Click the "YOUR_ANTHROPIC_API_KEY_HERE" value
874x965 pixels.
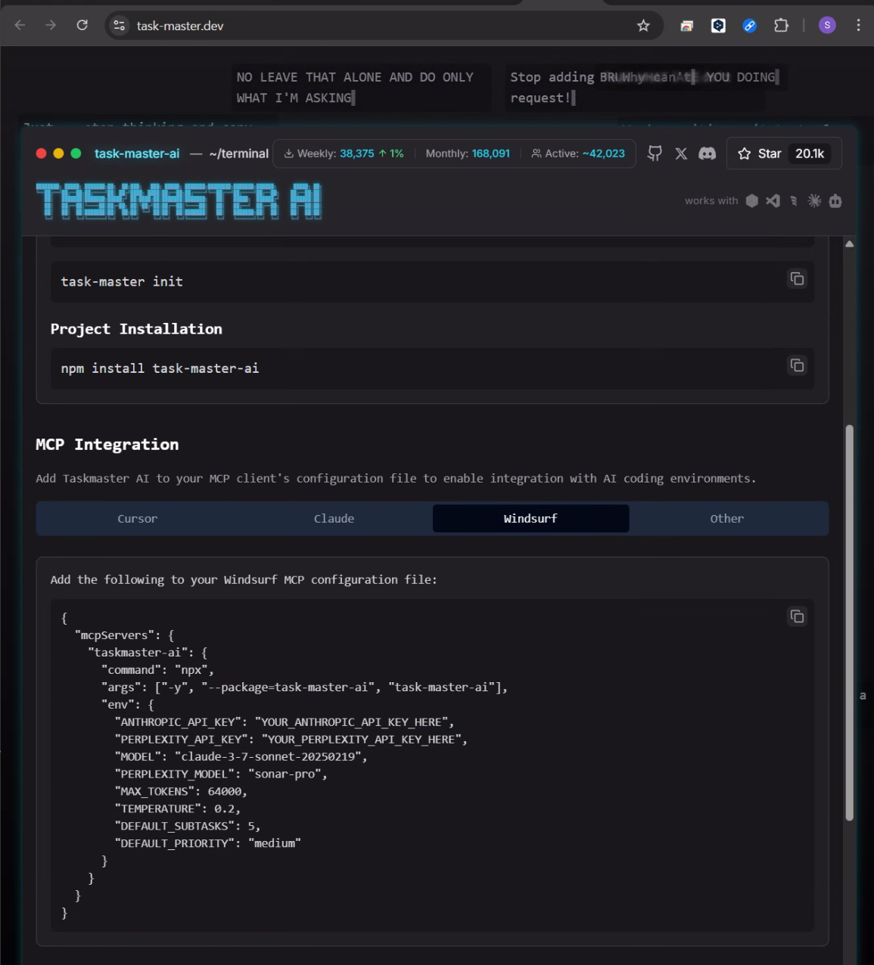(353, 721)
